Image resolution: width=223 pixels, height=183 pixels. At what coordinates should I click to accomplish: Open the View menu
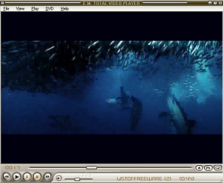pos(20,8)
